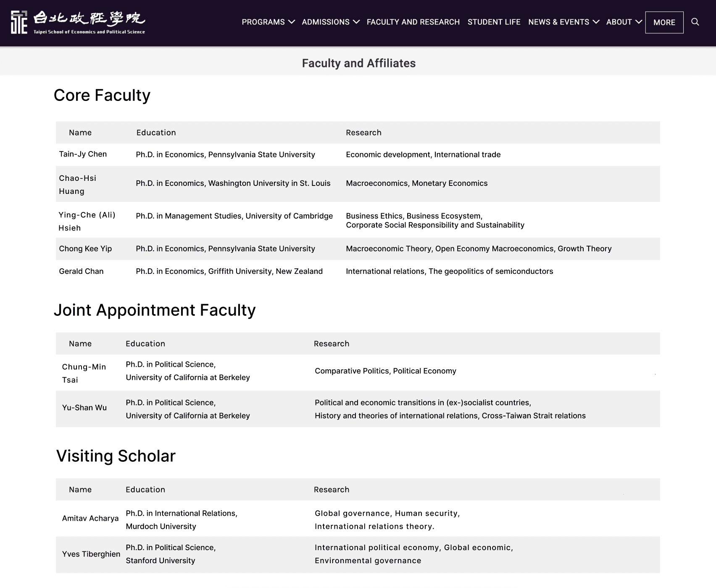Viewport: 716px width, 588px height.
Task: Expand the NEWS & EVENTS dropdown chevron
Action: pos(596,22)
